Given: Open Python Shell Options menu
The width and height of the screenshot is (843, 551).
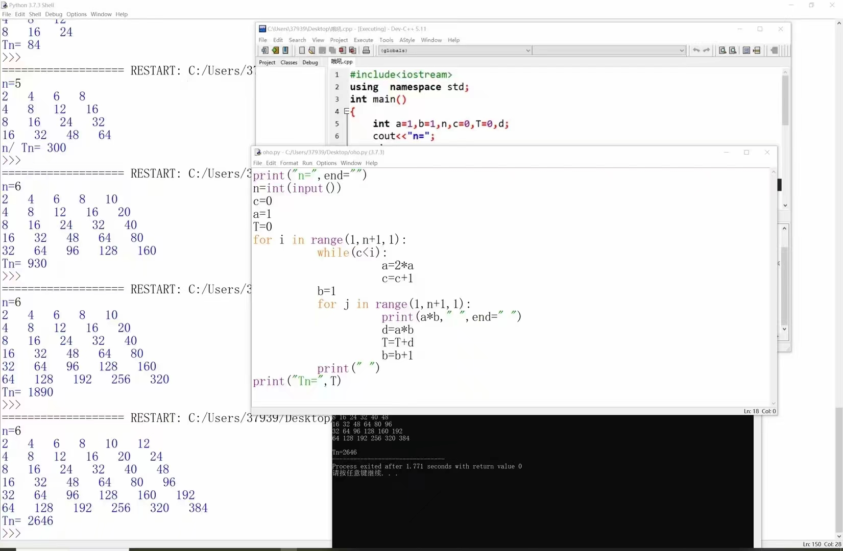Looking at the screenshot, I should click(77, 14).
